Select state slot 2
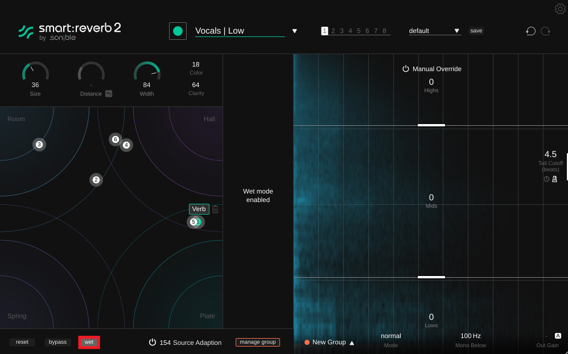 coord(334,31)
